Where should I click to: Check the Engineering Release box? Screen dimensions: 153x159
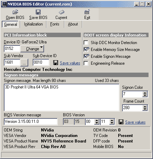pos(86,63)
